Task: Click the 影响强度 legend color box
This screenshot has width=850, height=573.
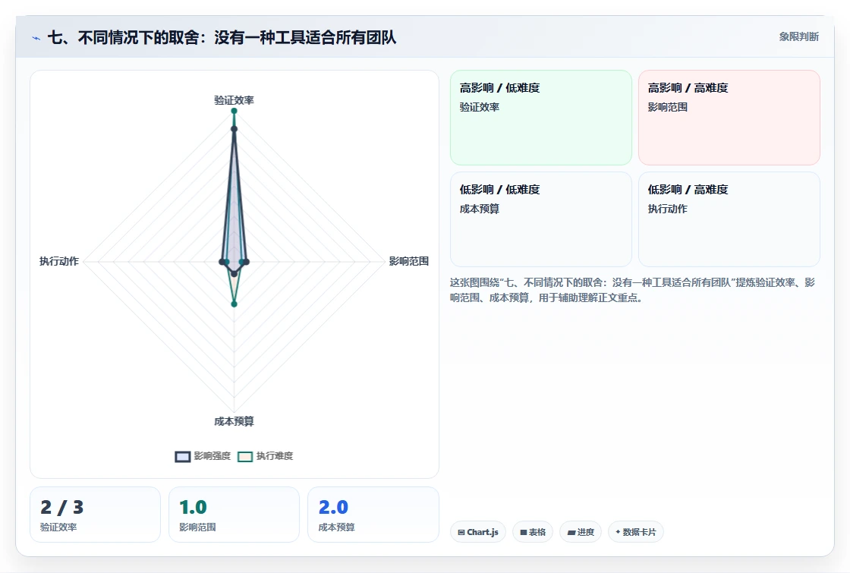Action: (x=183, y=456)
